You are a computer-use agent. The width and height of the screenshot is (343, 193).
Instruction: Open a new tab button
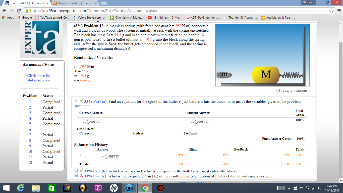click(x=104, y=4)
